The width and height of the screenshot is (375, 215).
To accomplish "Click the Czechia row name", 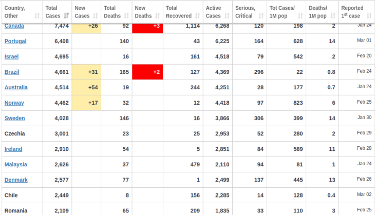I will click(14, 133).
